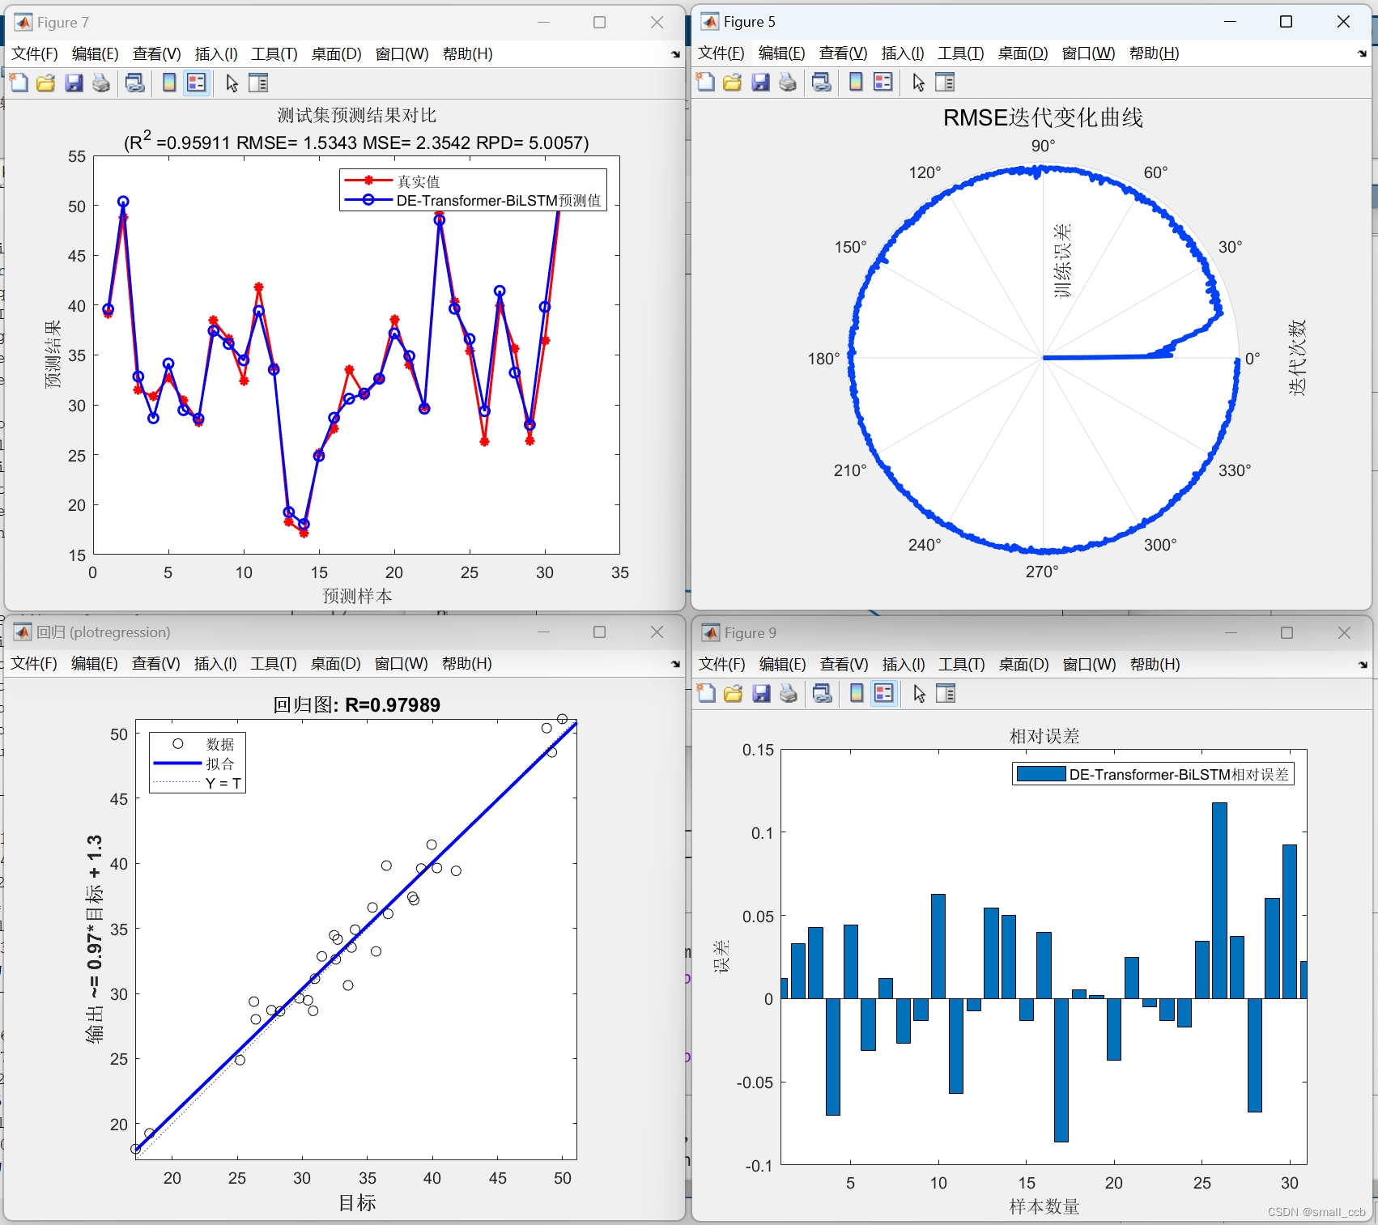Open file icon in Figure 7 toolbar
Viewport: 1378px width, 1225px height.
pos(46,83)
